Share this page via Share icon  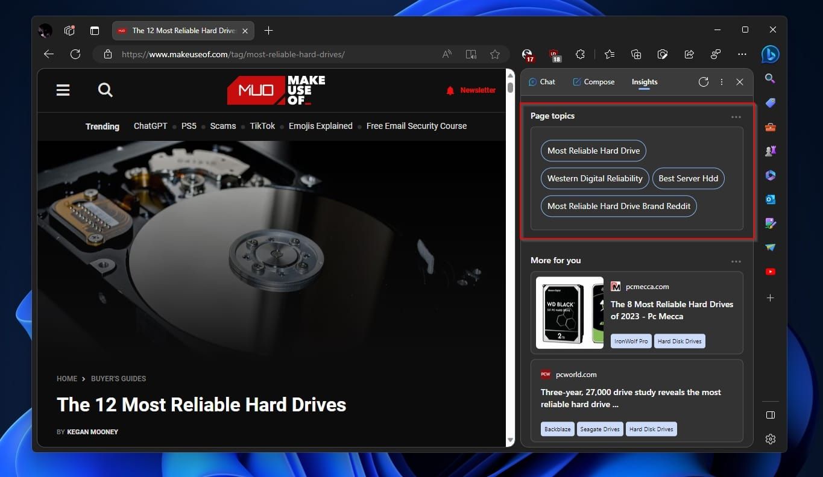pos(689,54)
